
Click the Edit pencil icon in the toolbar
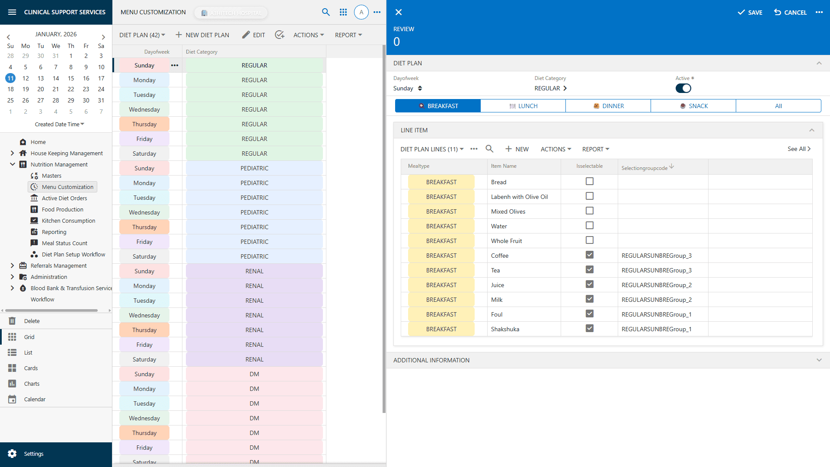click(246, 35)
